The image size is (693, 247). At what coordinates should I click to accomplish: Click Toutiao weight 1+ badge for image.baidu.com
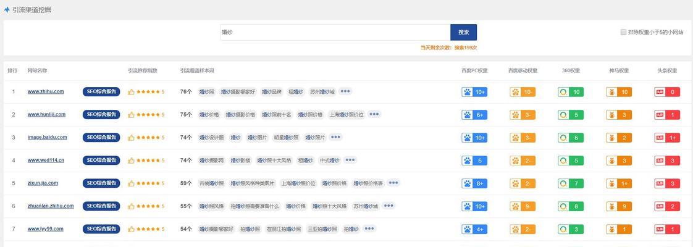point(667,138)
